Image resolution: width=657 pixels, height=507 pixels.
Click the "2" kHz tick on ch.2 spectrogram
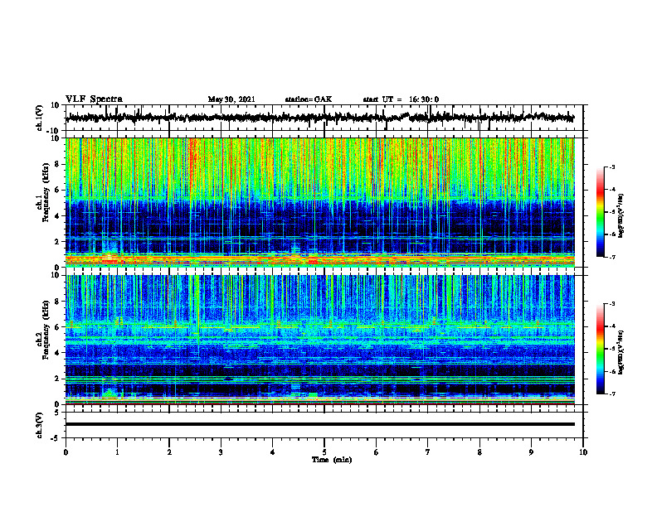pos(57,379)
